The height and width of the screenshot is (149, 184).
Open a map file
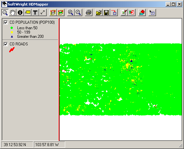[98, 12]
